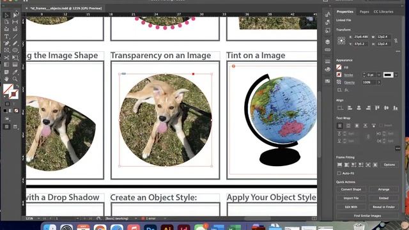This screenshot has width=409, height=230.
Task: Click the Arrange button
Action: (x=383, y=189)
